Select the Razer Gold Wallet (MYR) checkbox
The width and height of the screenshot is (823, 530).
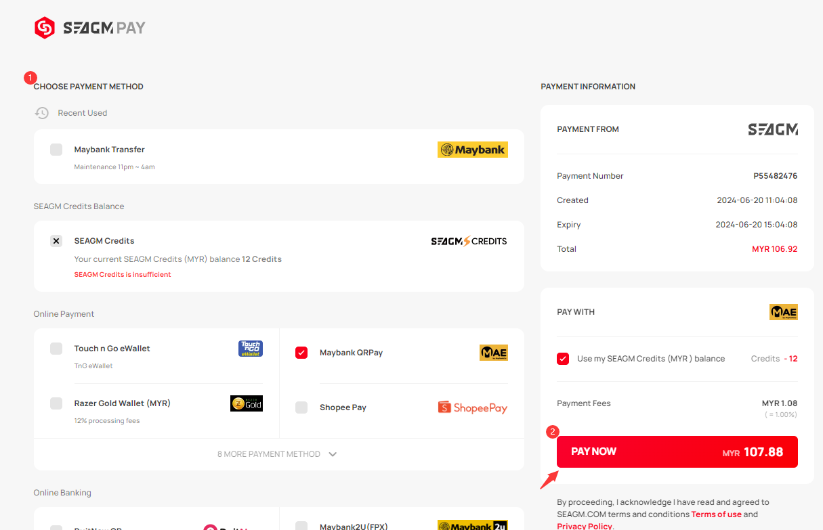pyautogui.click(x=56, y=403)
